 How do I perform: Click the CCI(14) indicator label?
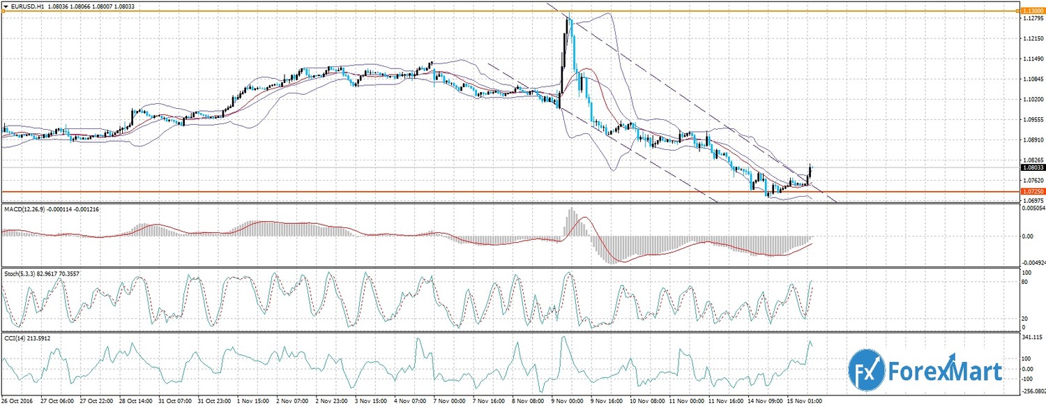click(17, 338)
